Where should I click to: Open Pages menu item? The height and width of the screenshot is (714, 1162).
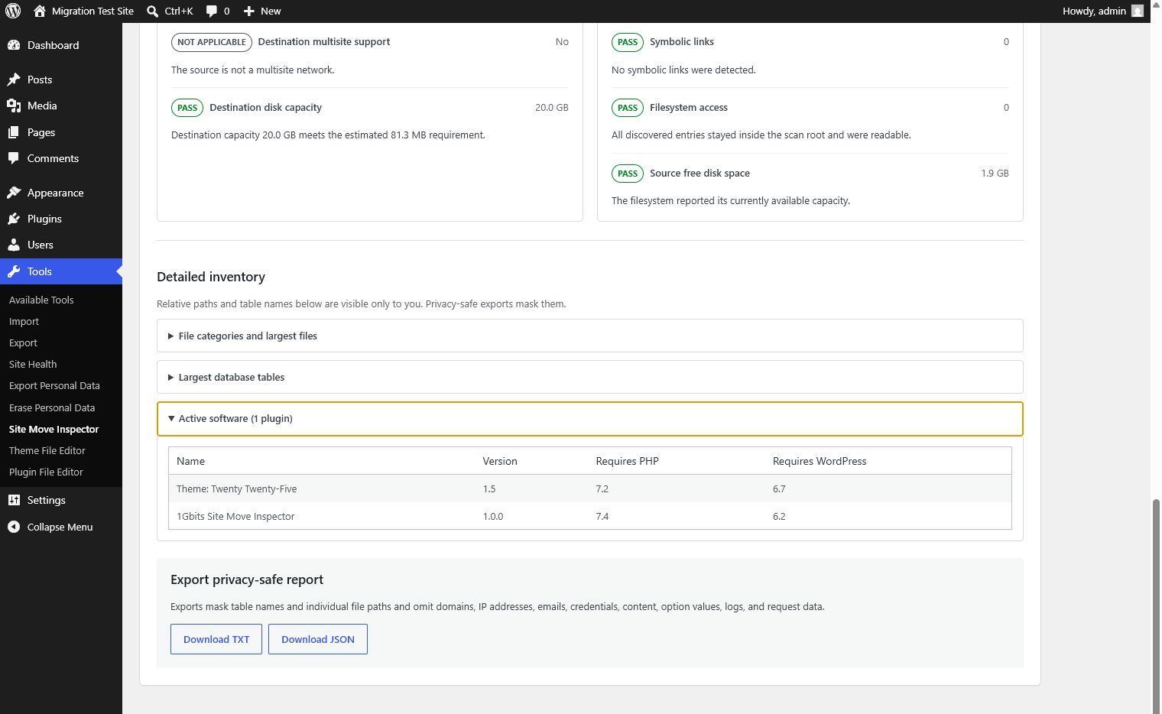click(x=61, y=132)
